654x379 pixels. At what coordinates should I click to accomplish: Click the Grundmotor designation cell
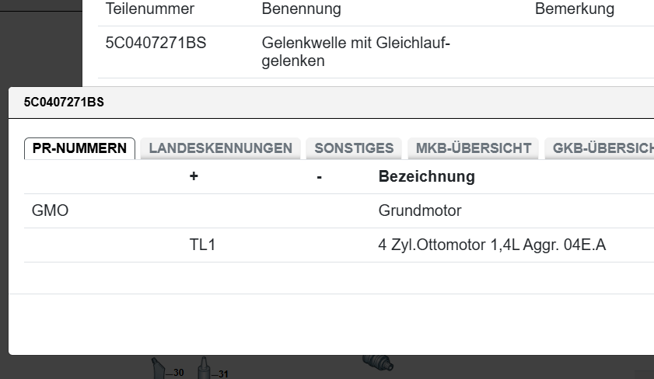coord(419,210)
